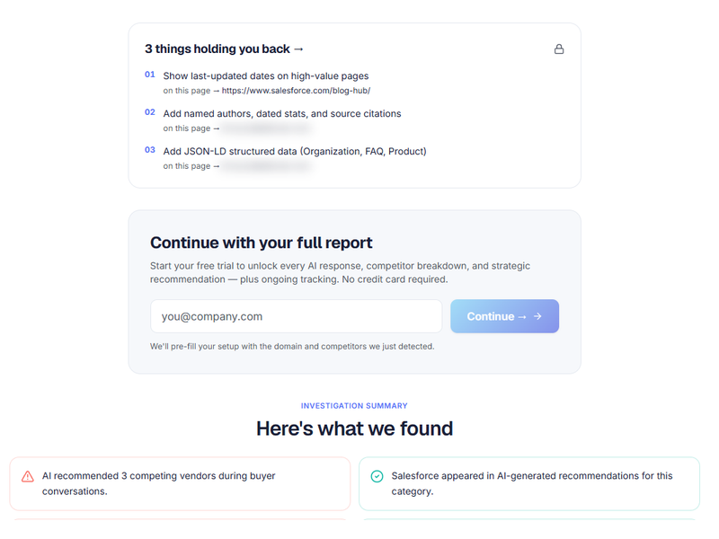
Task: Click arrow beside '3 things holding you back'
Action: (x=298, y=49)
